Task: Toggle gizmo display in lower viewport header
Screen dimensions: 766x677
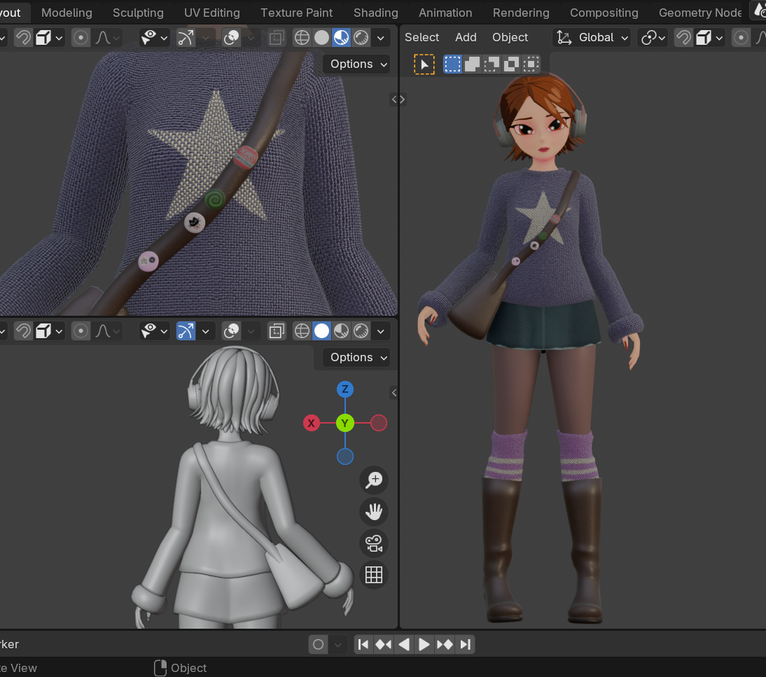Action: pyautogui.click(x=186, y=331)
